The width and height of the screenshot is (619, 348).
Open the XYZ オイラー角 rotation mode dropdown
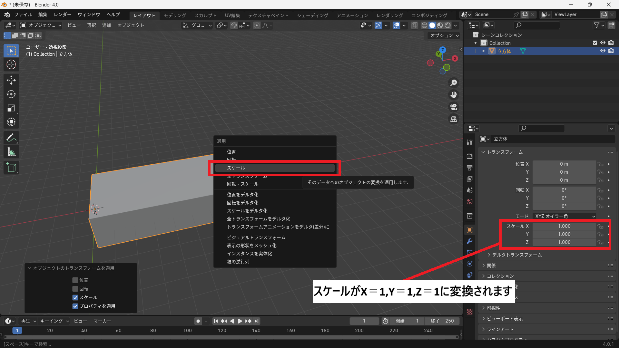coord(565,216)
